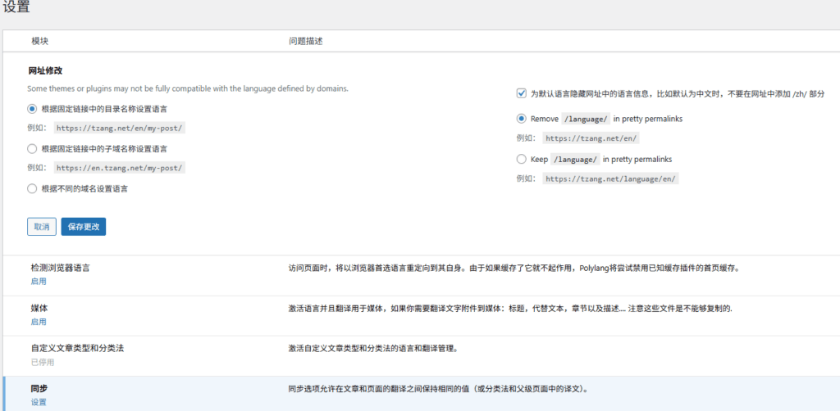Click the https://en.tzang.net/my-post/ example URL
Viewport: 840px width, 411px height.
121,168
